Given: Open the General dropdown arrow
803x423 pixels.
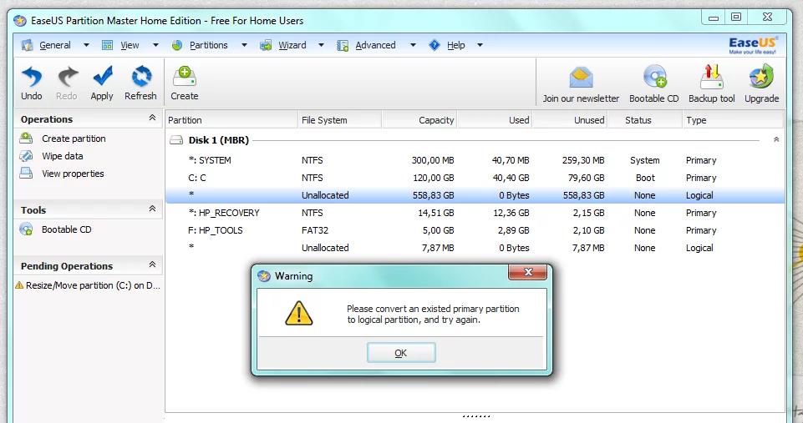Looking at the screenshot, I should 86,45.
